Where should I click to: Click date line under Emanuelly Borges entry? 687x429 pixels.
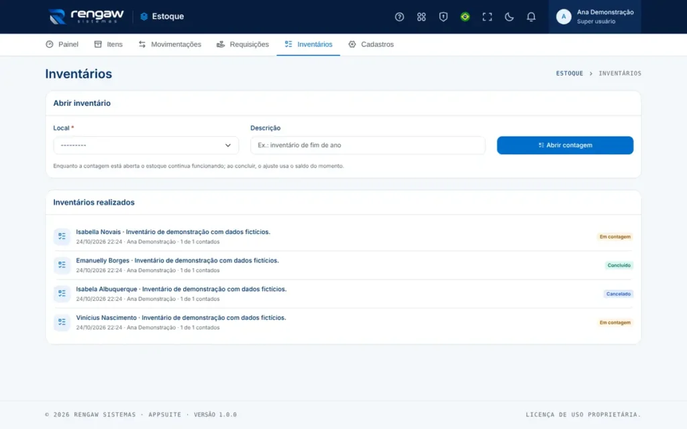[148, 271]
